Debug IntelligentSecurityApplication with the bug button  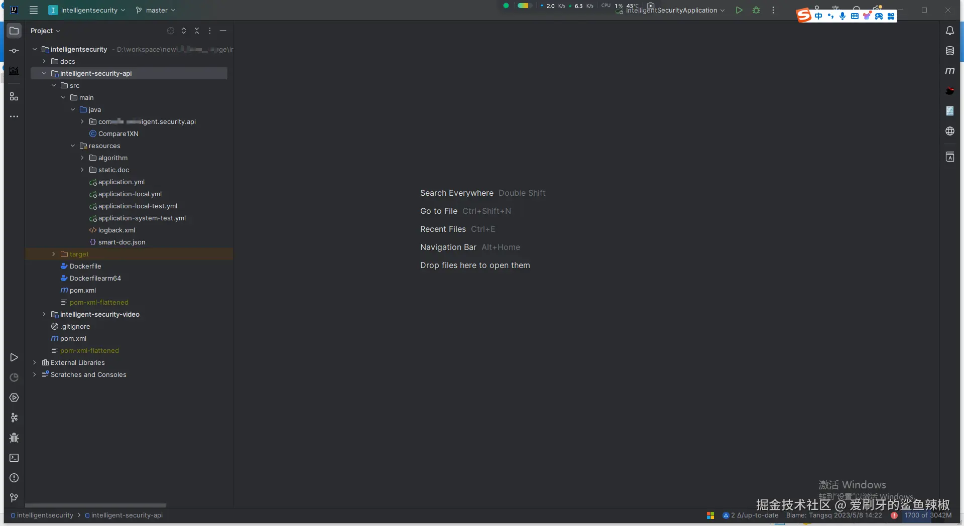pyautogui.click(x=756, y=10)
